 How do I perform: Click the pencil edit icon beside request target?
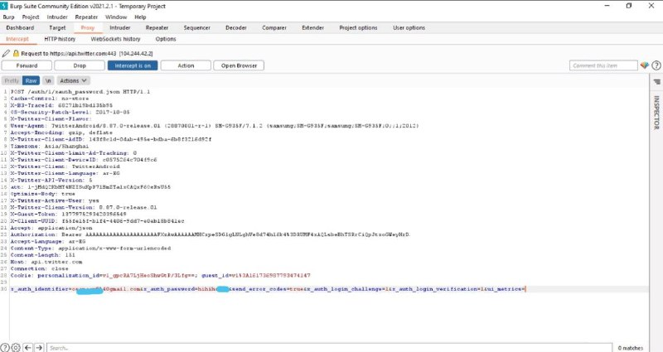pos(6,54)
